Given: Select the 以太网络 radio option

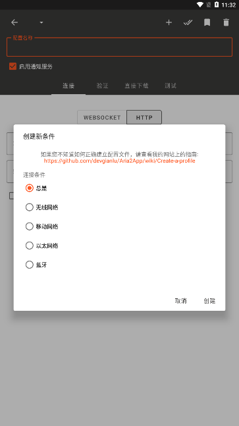Looking at the screenshot, I should click(x=42, y=246).
